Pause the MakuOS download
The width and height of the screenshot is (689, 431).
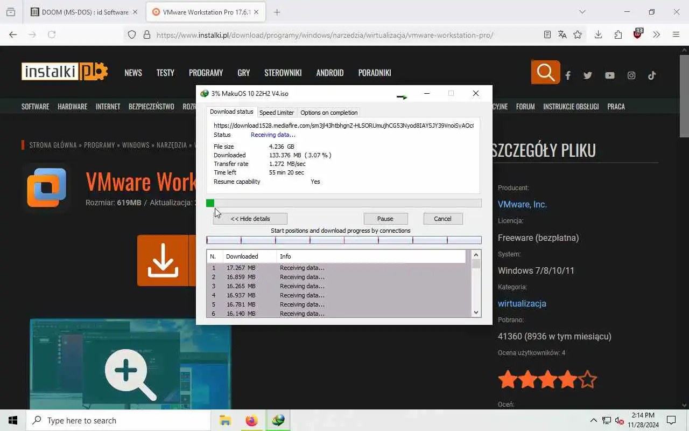pyautogui.click(x=385, y=219)
